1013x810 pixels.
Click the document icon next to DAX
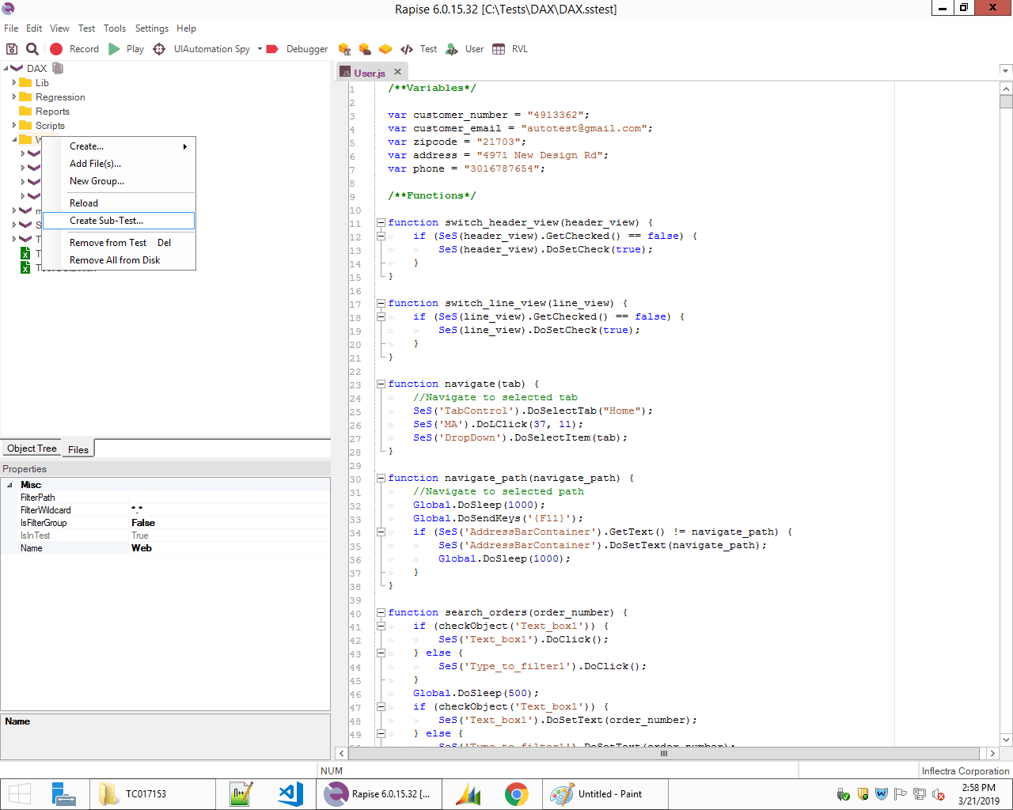click(x=58, y=68)
